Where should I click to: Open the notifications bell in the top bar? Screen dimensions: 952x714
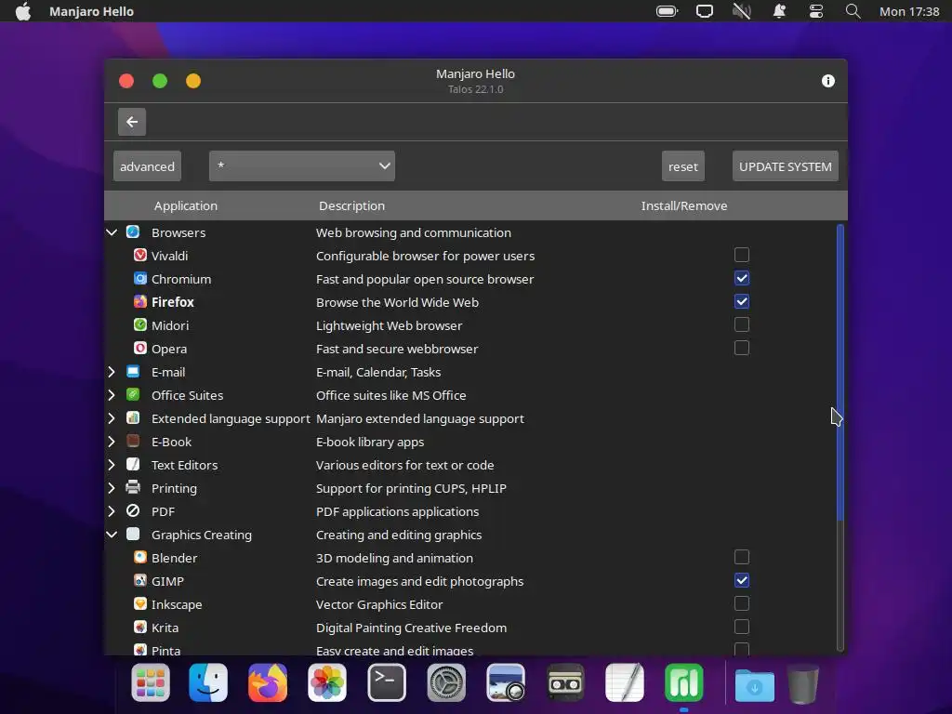779,11
